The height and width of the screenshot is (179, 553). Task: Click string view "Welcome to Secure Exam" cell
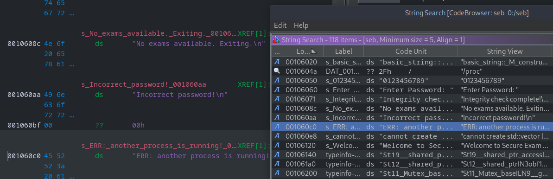[x=505, y=146]
